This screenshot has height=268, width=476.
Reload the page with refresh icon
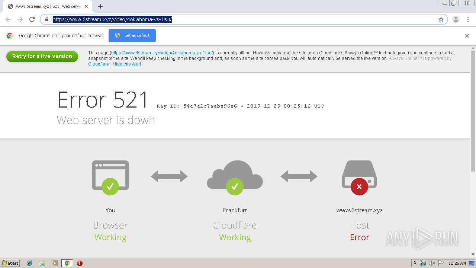tap(32, 19)
